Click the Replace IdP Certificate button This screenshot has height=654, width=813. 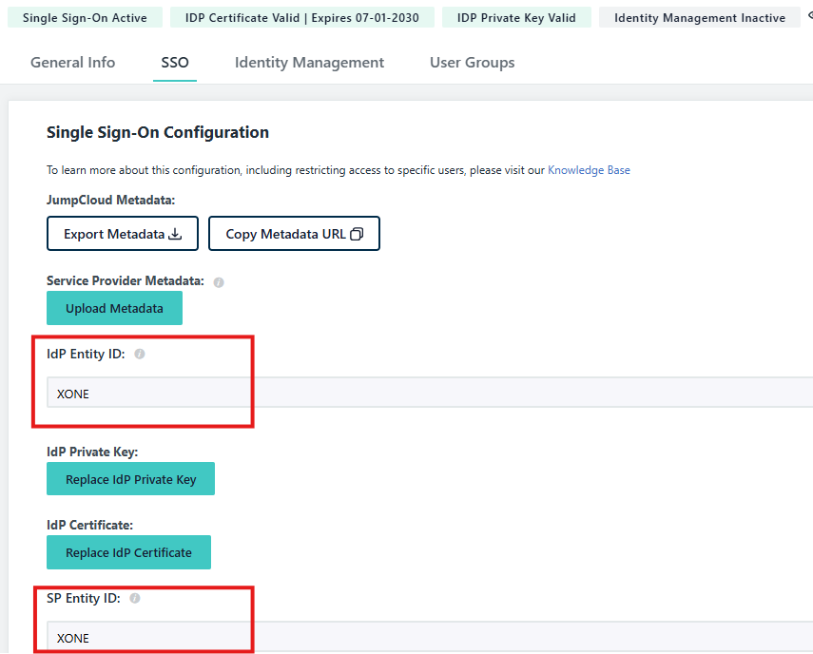(x=128, y=552)
